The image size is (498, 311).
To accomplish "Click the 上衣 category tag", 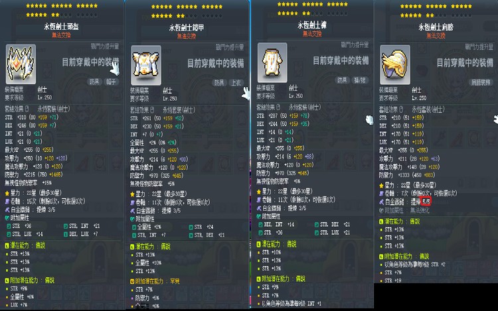I will click(x=236, y=83).
